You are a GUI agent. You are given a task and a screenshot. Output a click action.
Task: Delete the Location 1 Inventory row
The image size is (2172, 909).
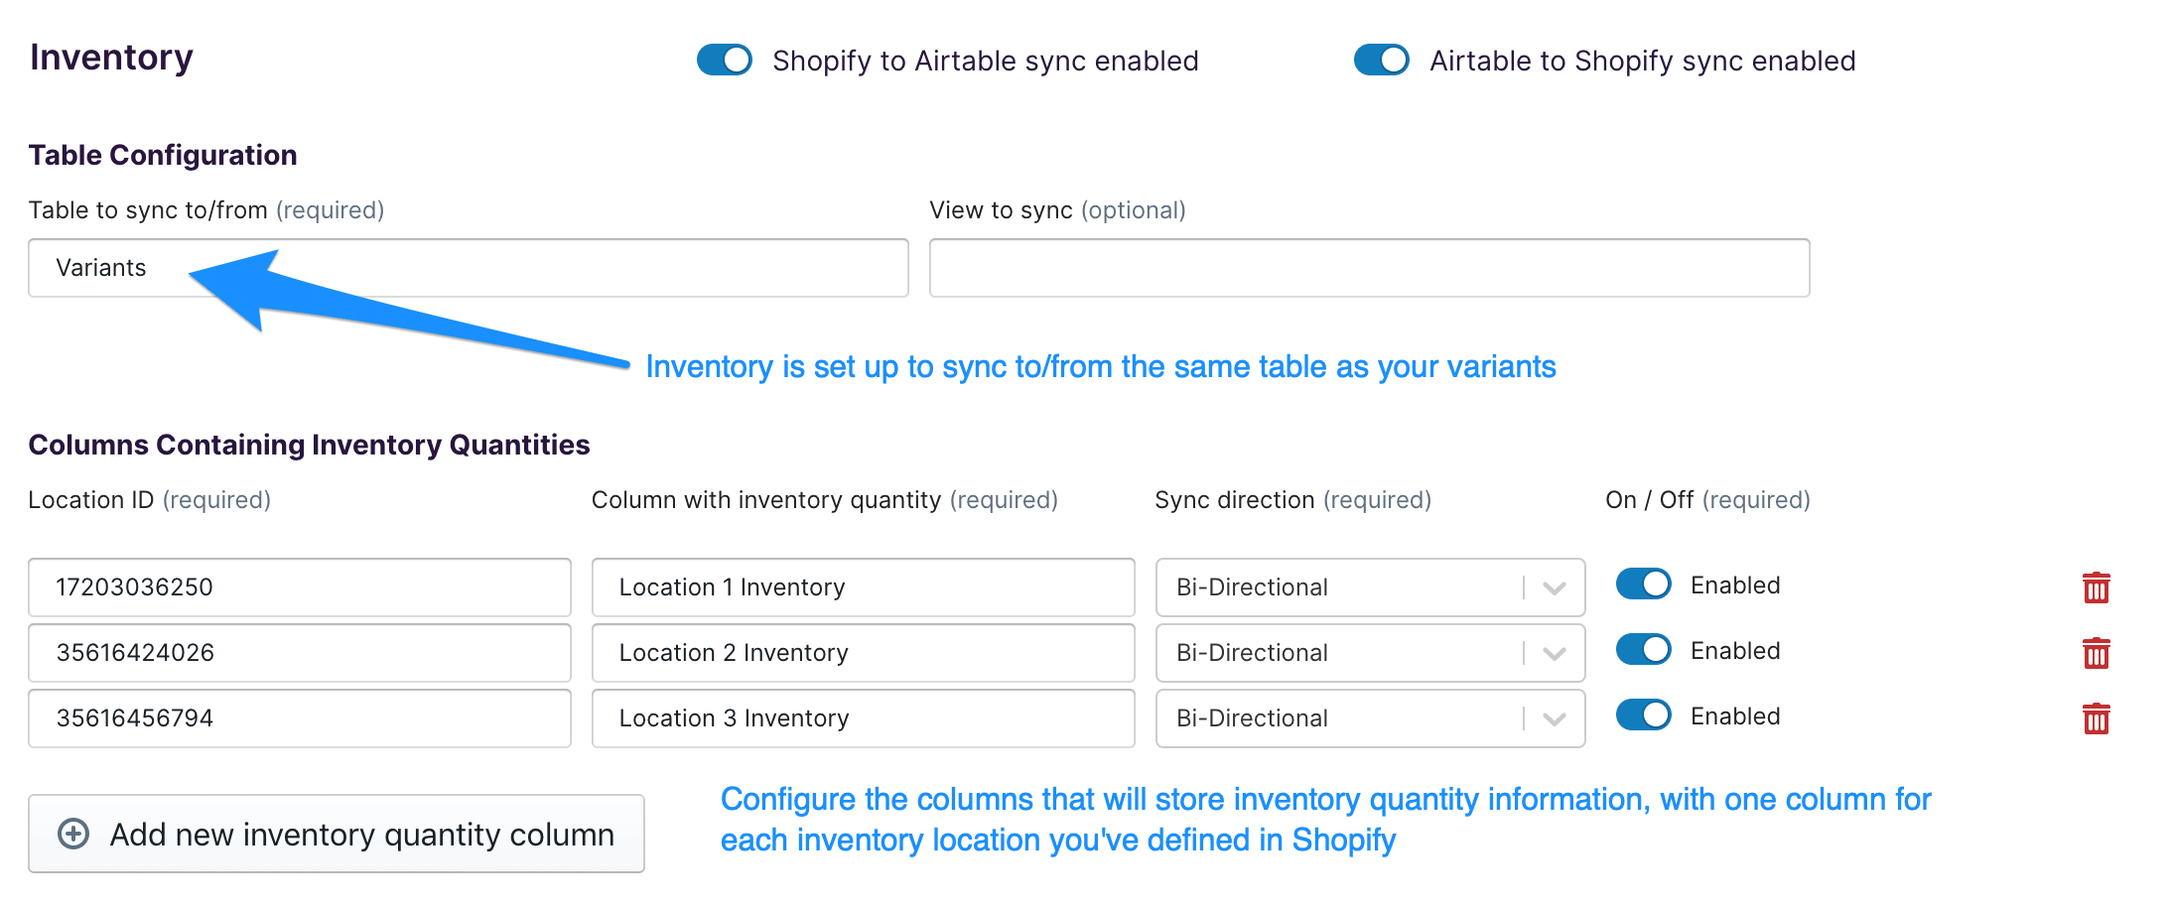point(2096,587)
